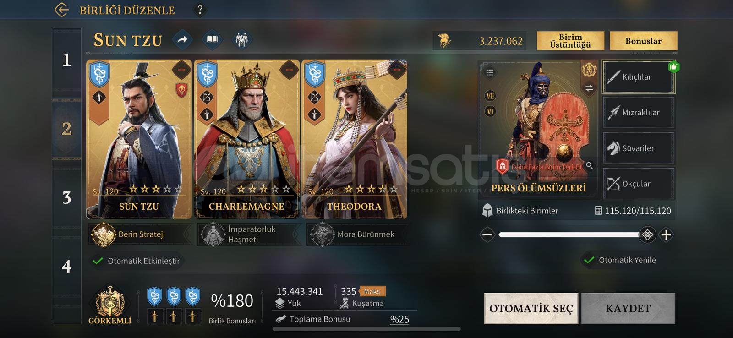Screen dimensions: 733x338
Task: Switch to formation slot 3
Action: [67, 197]
